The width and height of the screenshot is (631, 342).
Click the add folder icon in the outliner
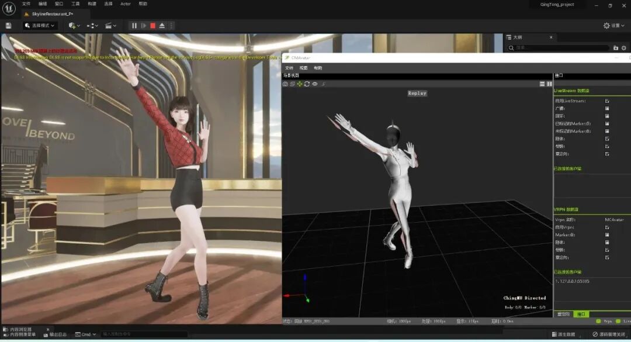[615, 48]
